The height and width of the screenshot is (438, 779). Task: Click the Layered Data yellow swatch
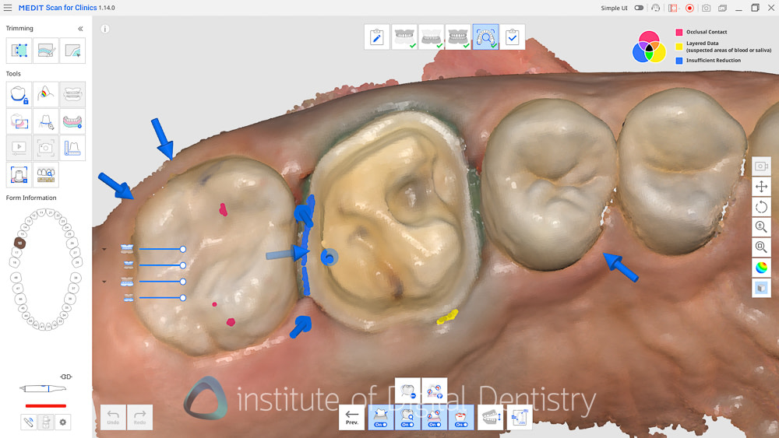pos(679,46)
